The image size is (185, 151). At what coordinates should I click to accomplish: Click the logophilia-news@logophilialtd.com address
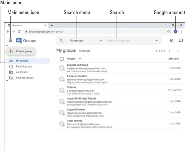tap(85, 113)
